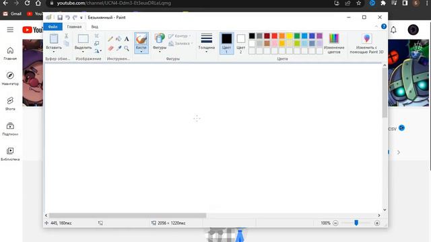Screen dimensions: 431x242
Task: Click the scroll right arrow in Paint
Action: (379, 215)
